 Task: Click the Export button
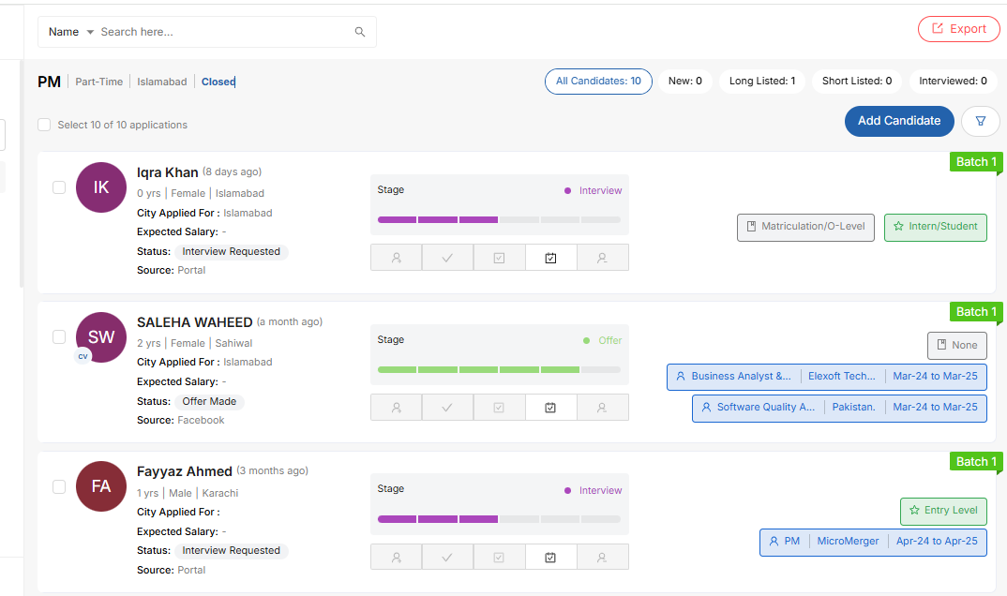tap(957, 29)
